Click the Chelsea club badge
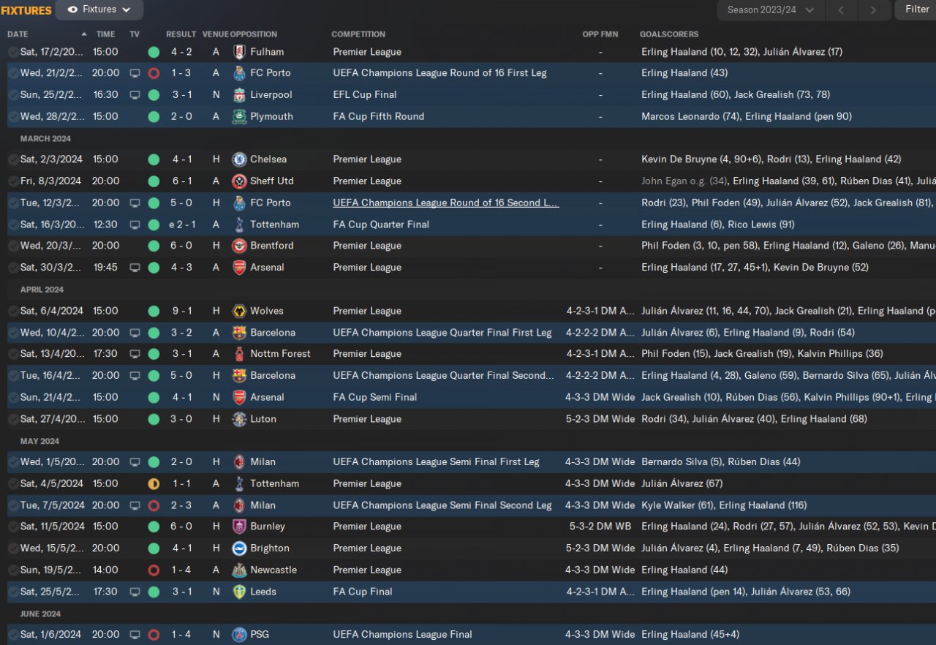 pos(239,159)
